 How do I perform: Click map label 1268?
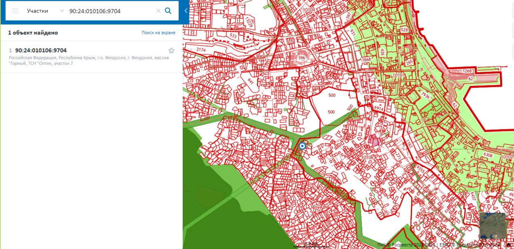pyautogui.click(x=467, y=71)
